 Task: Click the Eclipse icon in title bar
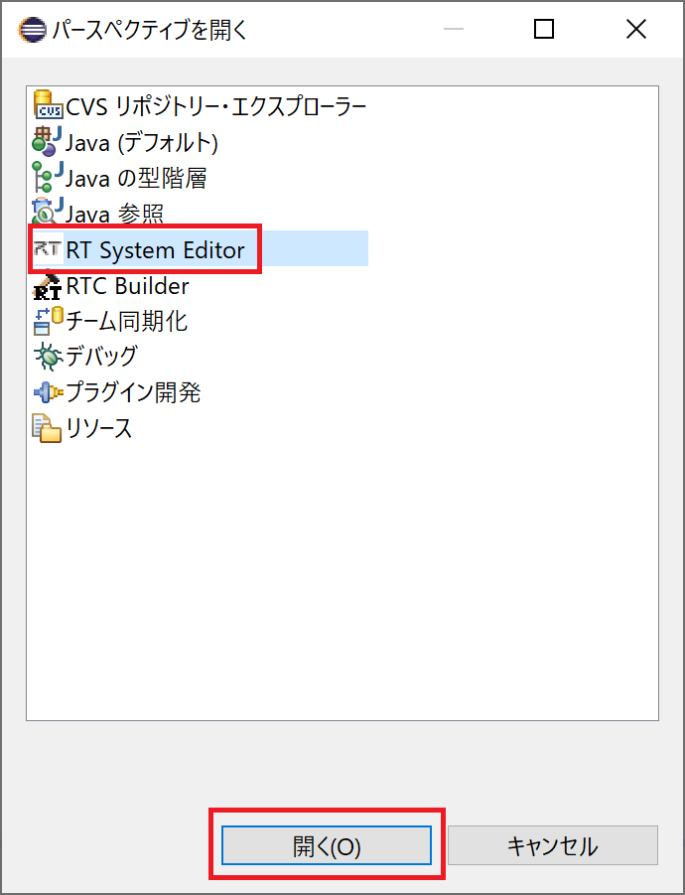(33, 29)
